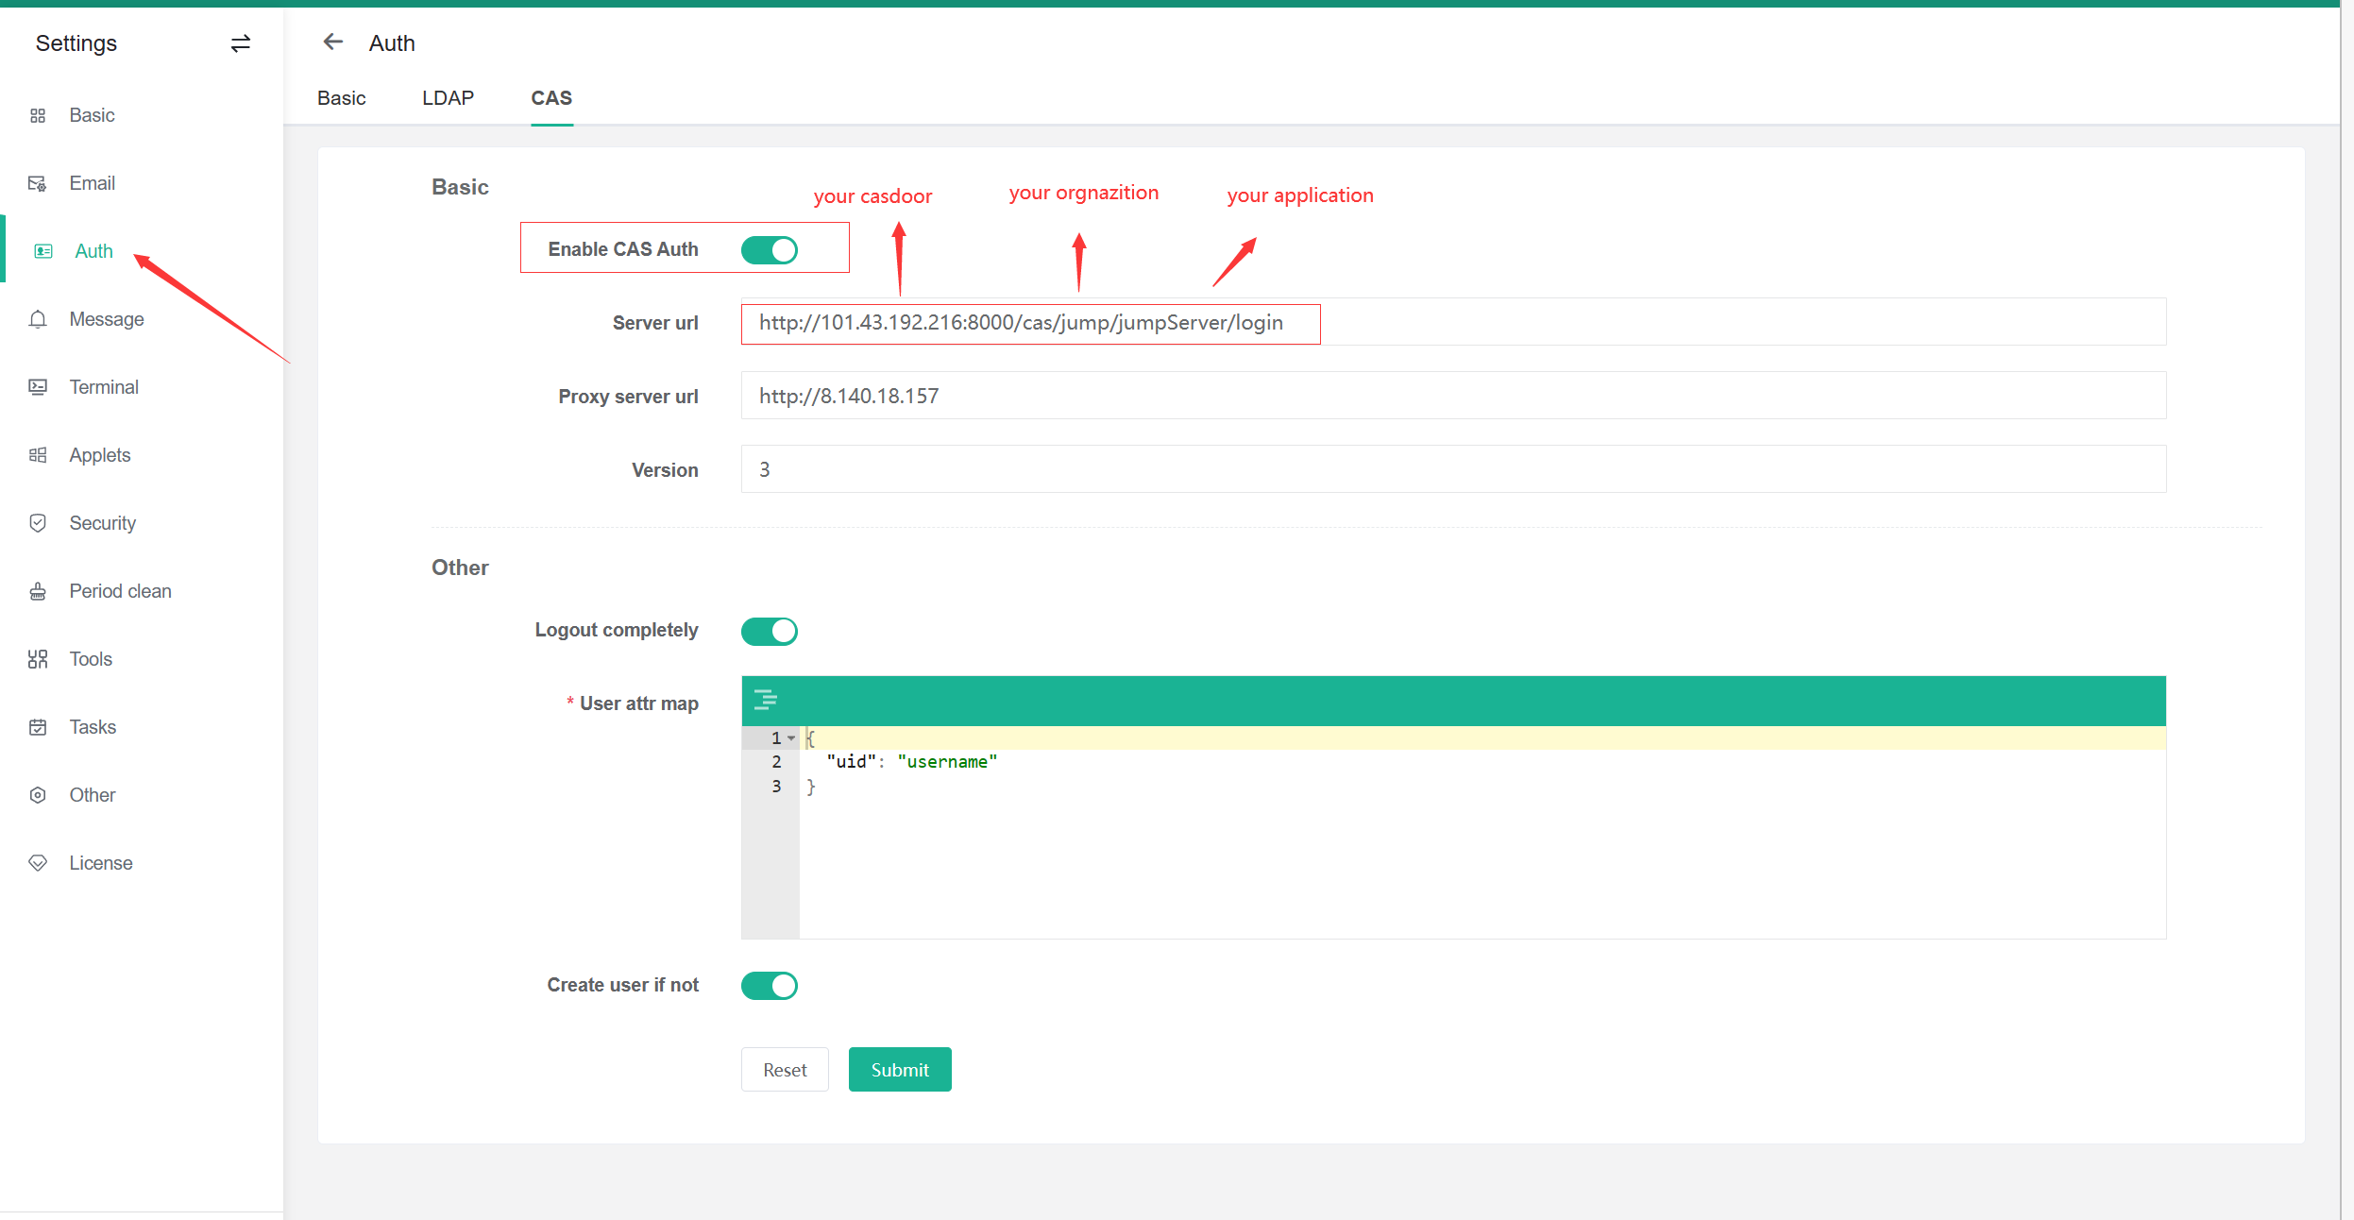Click the format icon in User attr map editor

(x=767, y=700)
